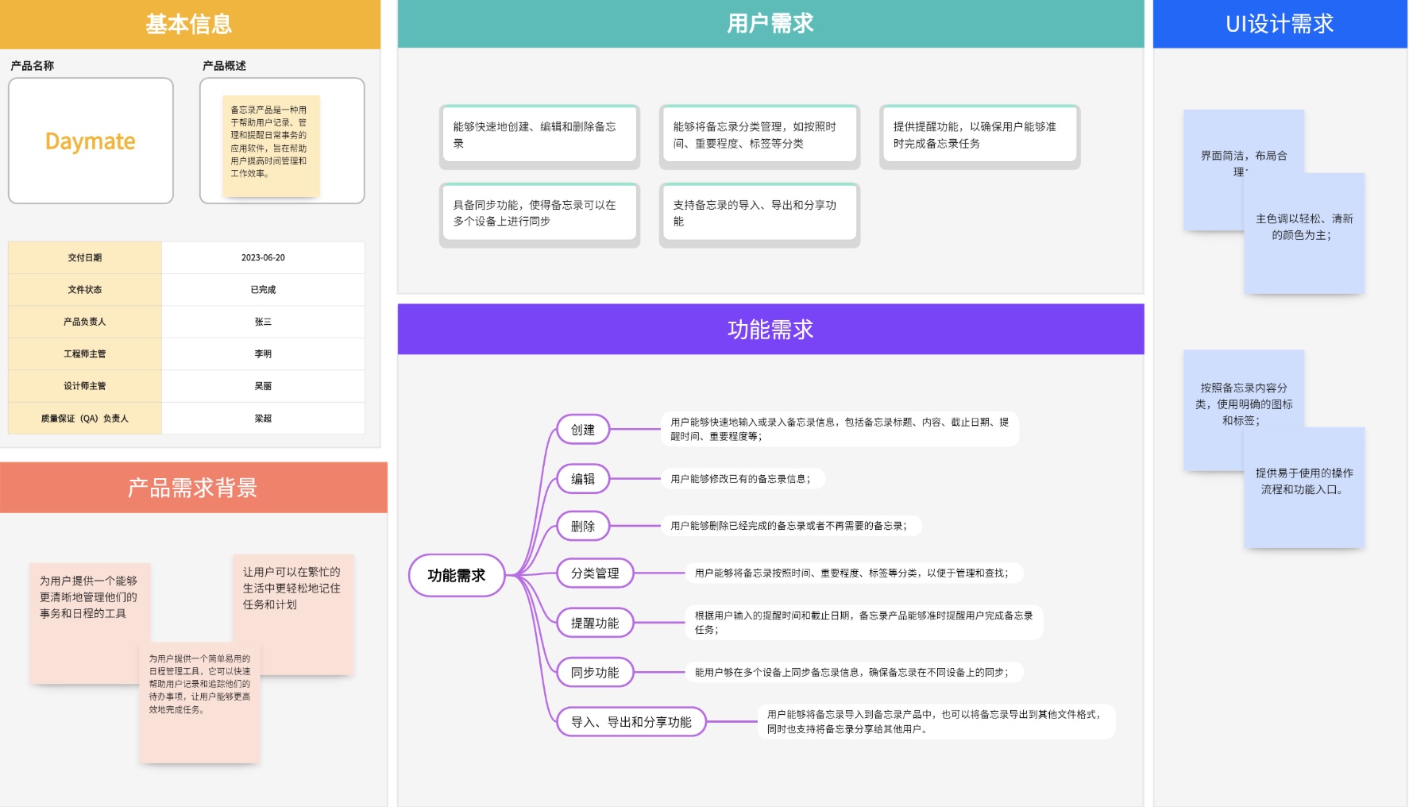Select the 提供提醒功能 requirement card
The height and width of the screenshot is (807, 1409).
click(x=980, y=136)
